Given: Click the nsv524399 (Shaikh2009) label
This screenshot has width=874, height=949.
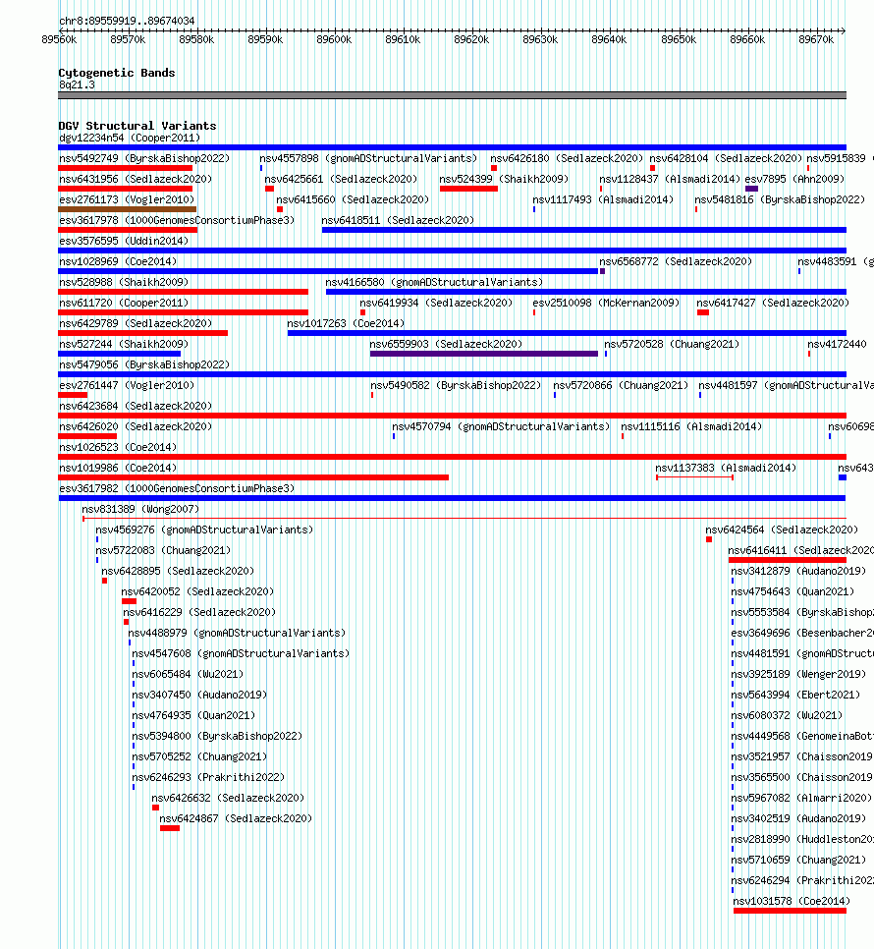Looking at the screenshot, I should tap(504, 179).
